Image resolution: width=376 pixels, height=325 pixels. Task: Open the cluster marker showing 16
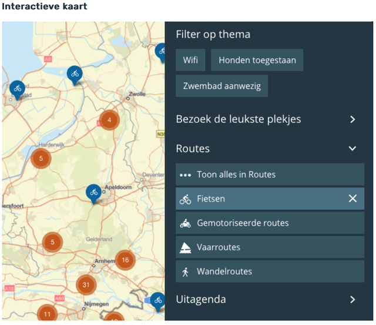[x=125, y=260]
